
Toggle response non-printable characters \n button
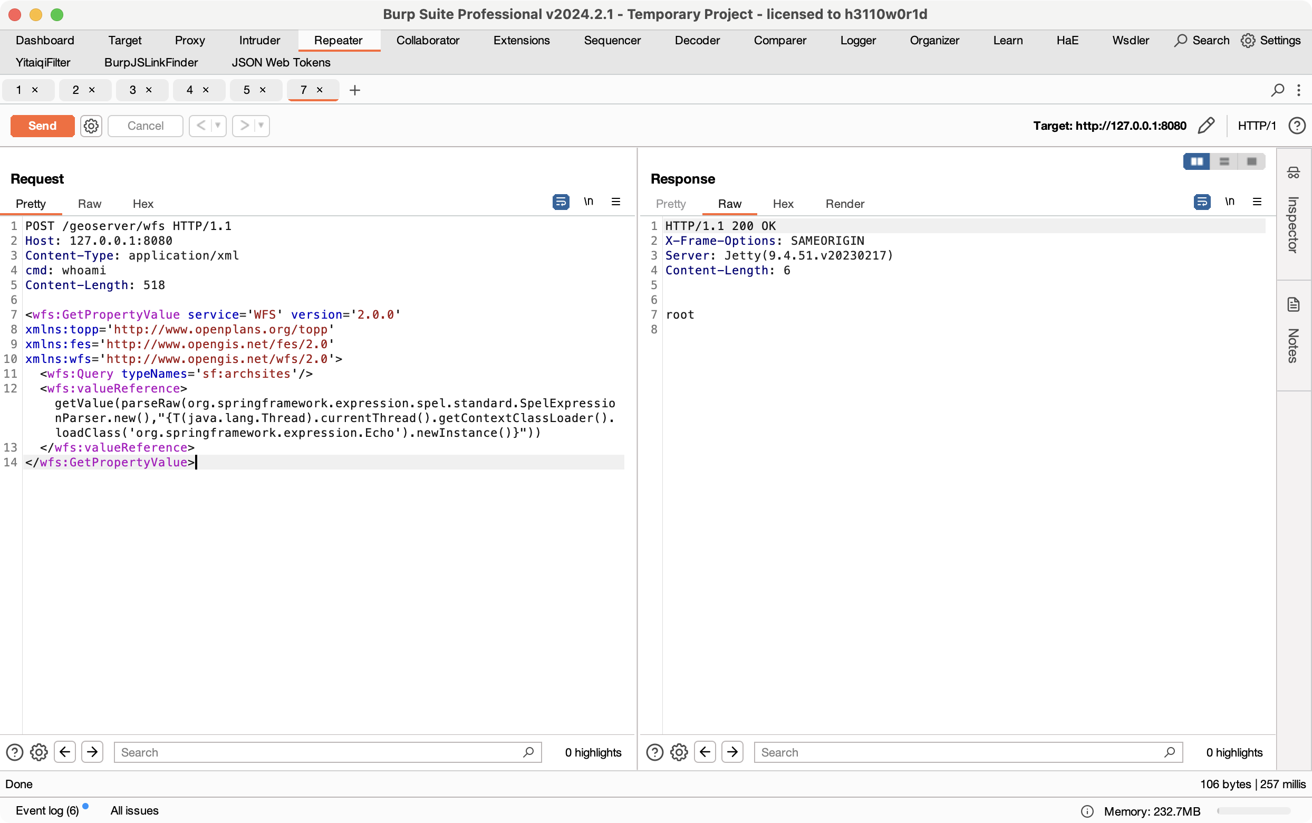pos(1229,202)
